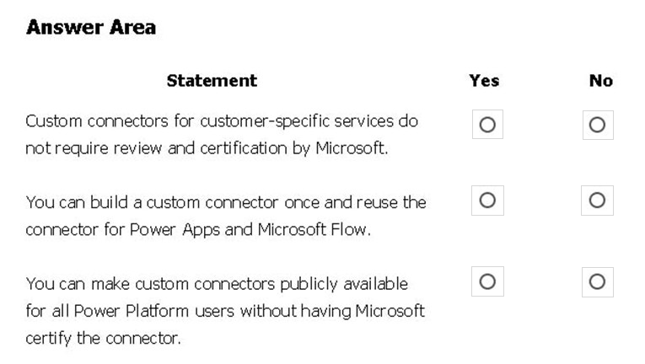Click the line 'You can build a custom connector'
This screenshot has height=364, width=645.
(x=226, y=203)
